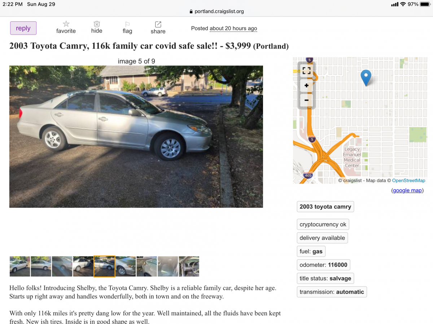Viewport: 433px width, 324px height.
Task: Open the google map link
Action: [x=407, y=190]
